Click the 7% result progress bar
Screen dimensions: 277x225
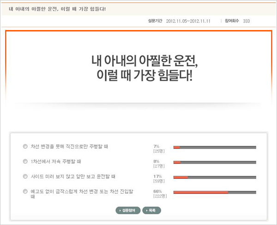pos(215,147)
